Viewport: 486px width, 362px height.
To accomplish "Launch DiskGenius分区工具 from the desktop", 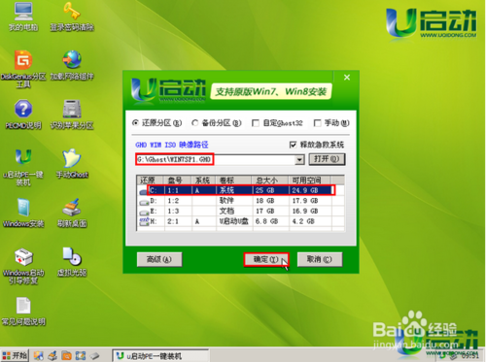I will coord(23,69).
